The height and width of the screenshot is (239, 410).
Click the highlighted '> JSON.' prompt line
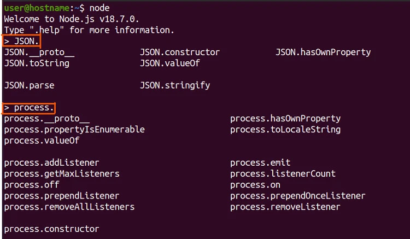22,41
